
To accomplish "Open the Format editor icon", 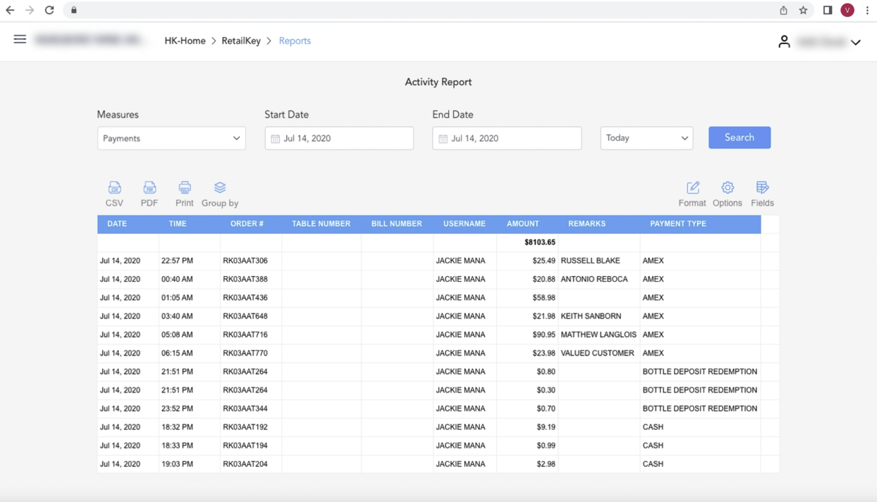I will (x=692, y=193).
